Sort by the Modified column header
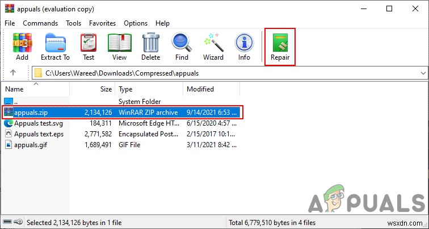 pos(211,89)
